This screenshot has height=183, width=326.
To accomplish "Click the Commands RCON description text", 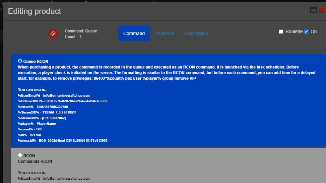I will 35,161.
